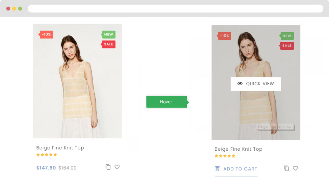Click the left product image

[x=78, y=81]
